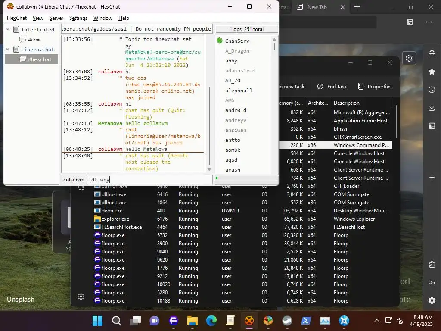Open history clock in browser sidebar
This screenshot has width=441, height=331.
coord(432,90)
